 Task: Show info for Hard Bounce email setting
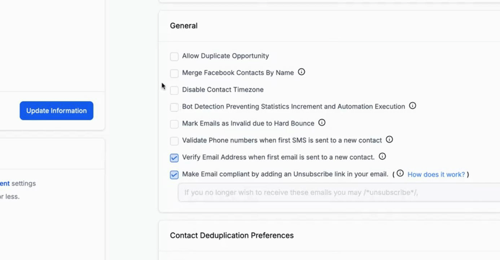[322, 123]
